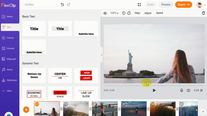Screen dimensions: 207x116
Task: Select LINE UP SLIDE dynamic text
Action: coord(86,93)
